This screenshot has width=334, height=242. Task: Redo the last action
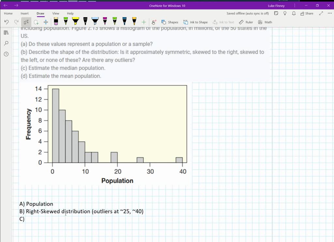click(x=15, y=22)
